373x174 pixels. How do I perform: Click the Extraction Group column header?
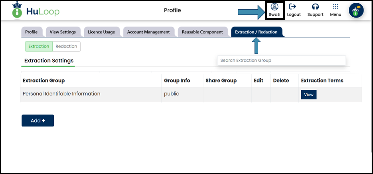click(43, 81)
